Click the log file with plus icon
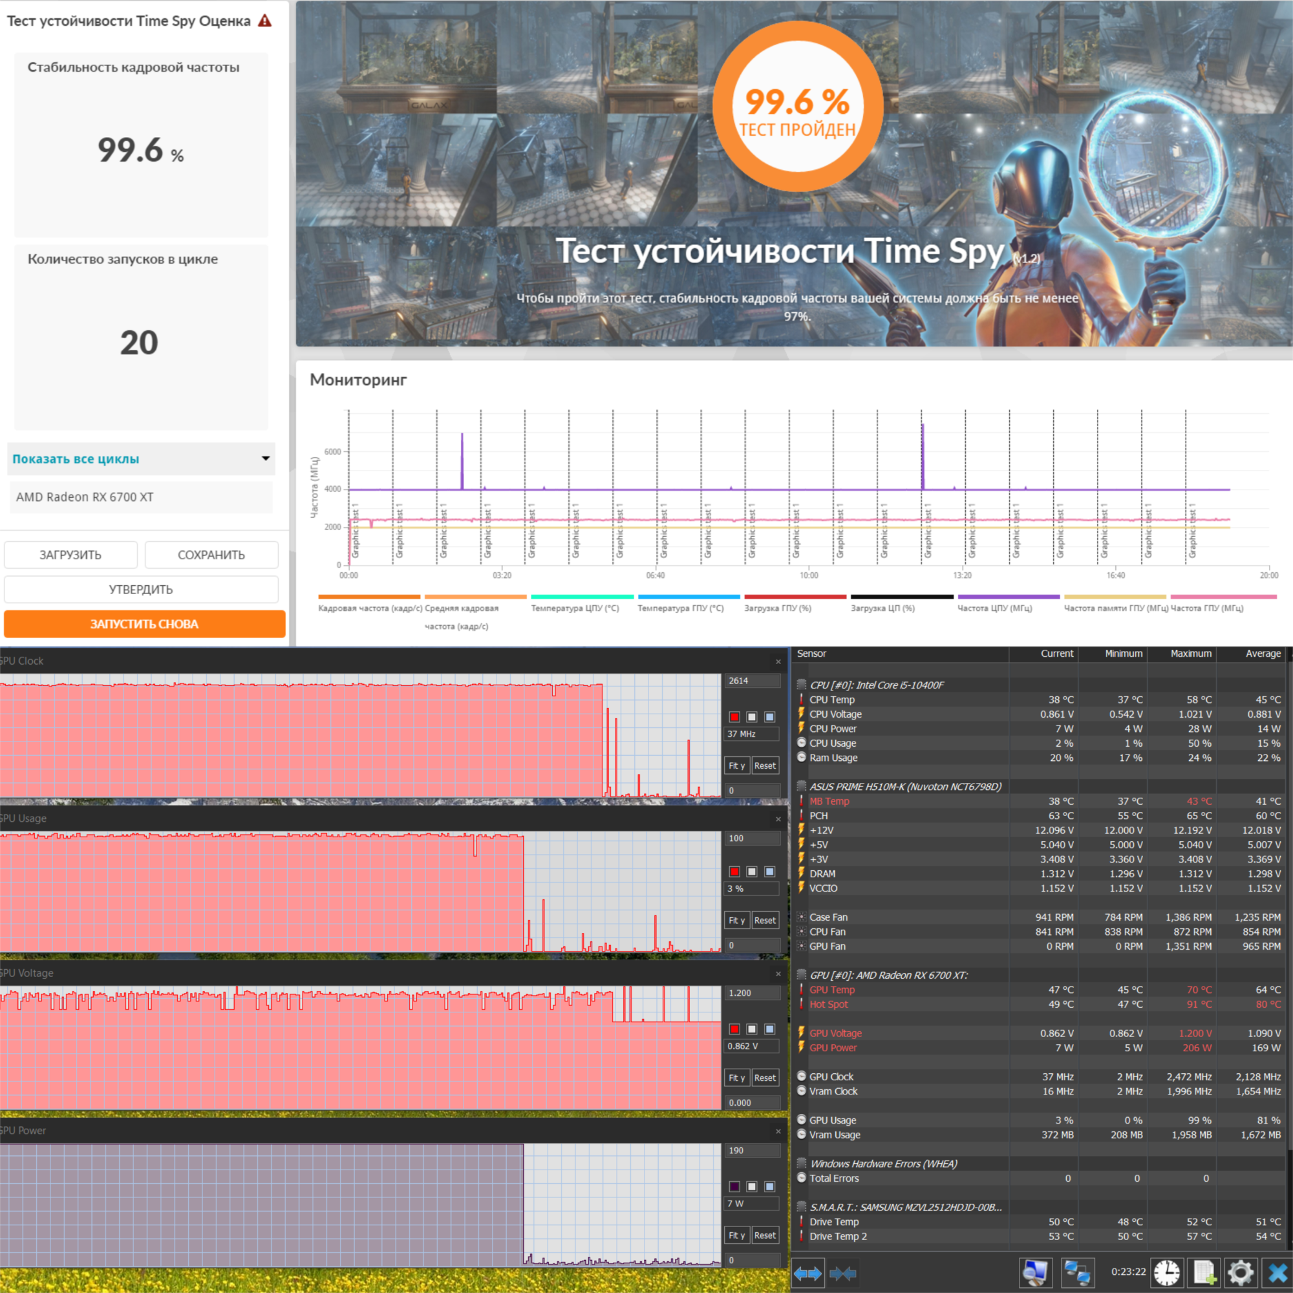 click(x=1204, y=1272)
